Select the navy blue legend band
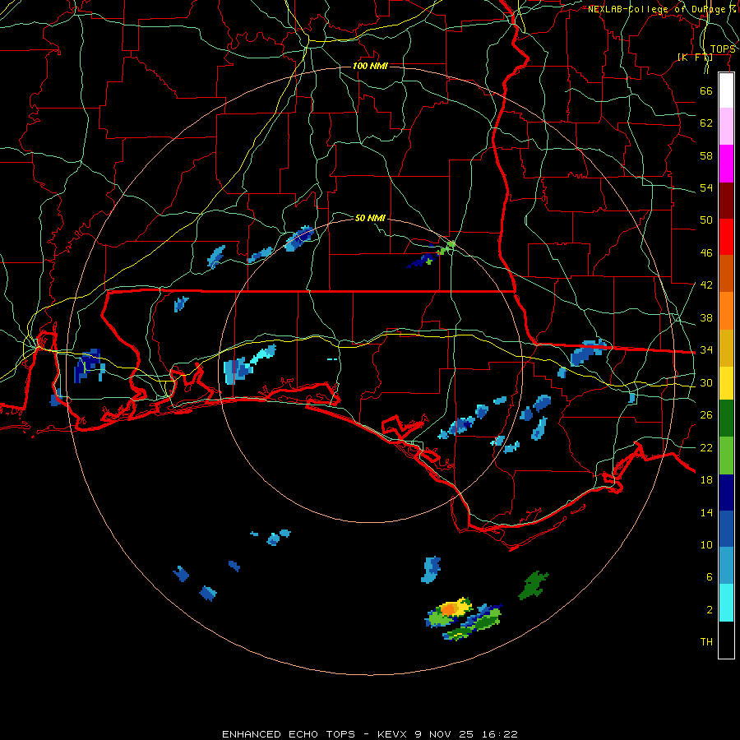 click(x=726, y=493)
